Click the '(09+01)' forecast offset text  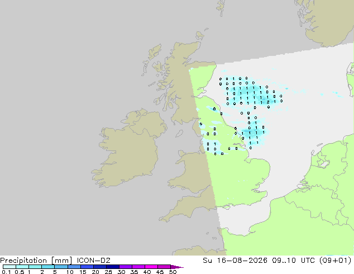pyautogui.click(x=336, y=261)
